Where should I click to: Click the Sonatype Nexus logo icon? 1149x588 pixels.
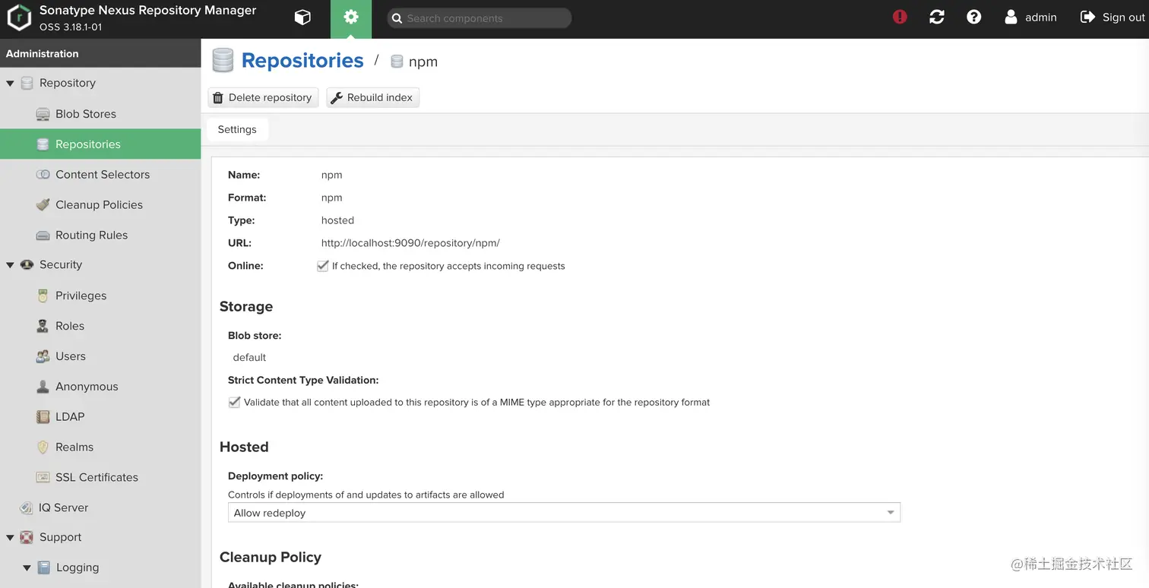pyautogui.click(x=19, y=18)
